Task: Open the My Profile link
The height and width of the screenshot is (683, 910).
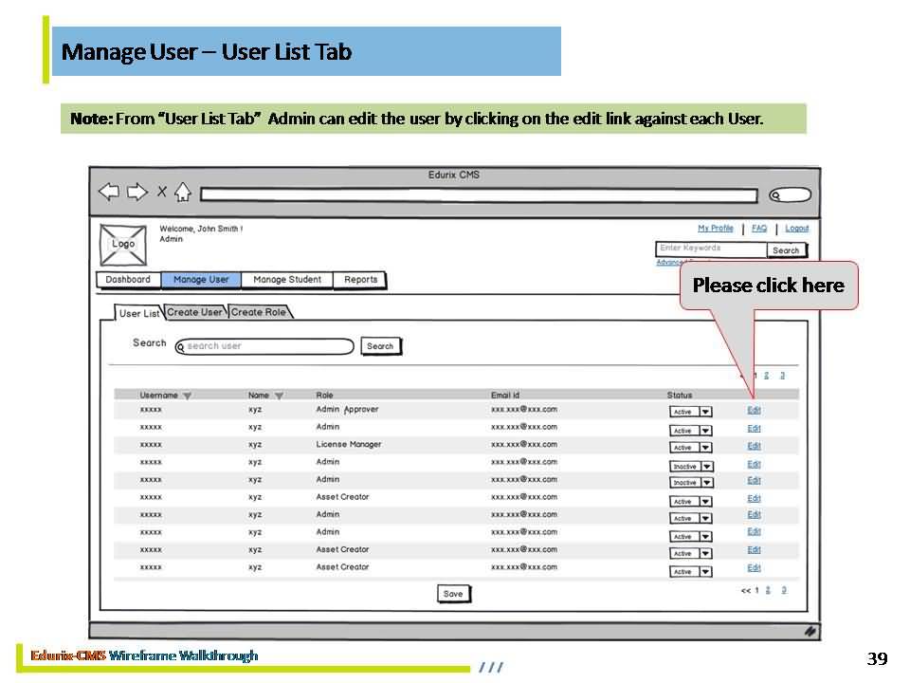Action: (x=716, y=229)
